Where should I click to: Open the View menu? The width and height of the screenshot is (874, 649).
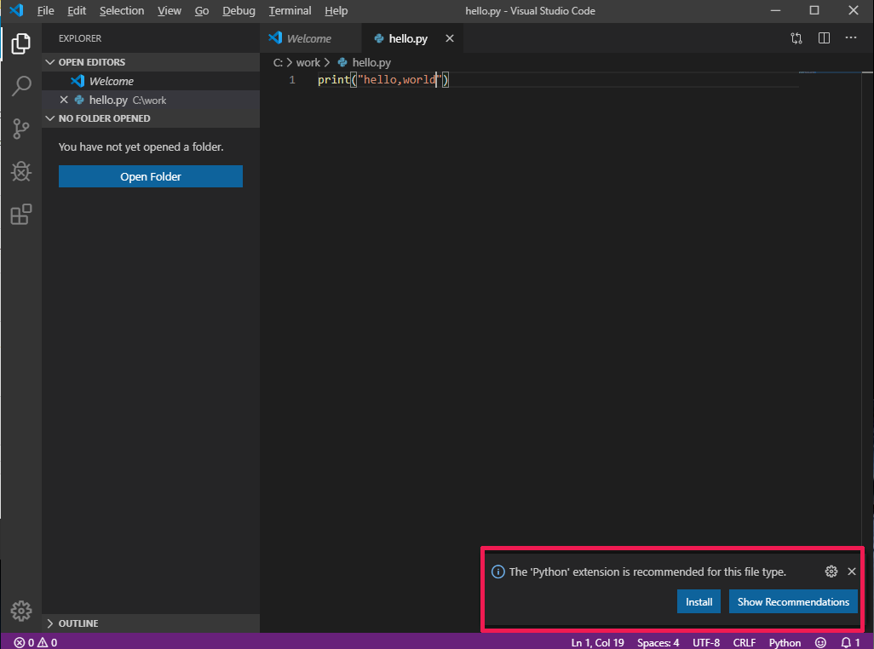point(170,10)
